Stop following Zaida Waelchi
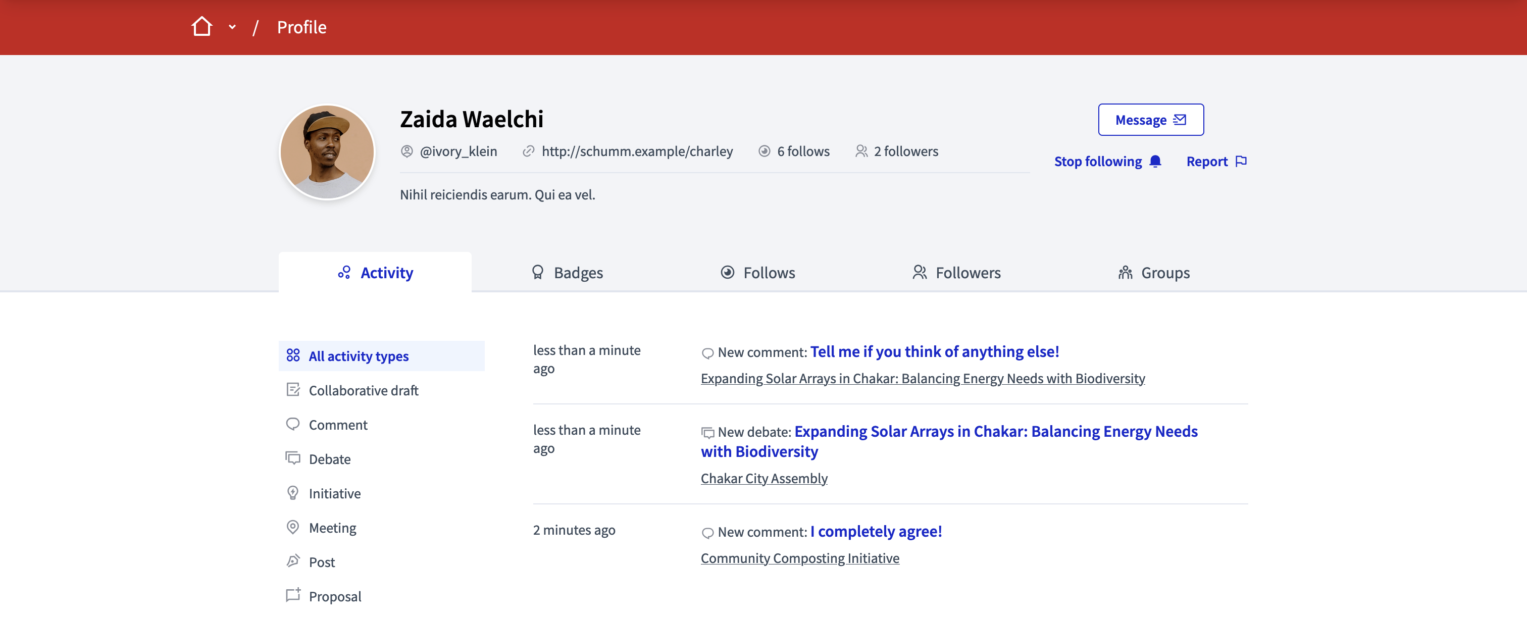1527x617 pixels. [1098, 161]
